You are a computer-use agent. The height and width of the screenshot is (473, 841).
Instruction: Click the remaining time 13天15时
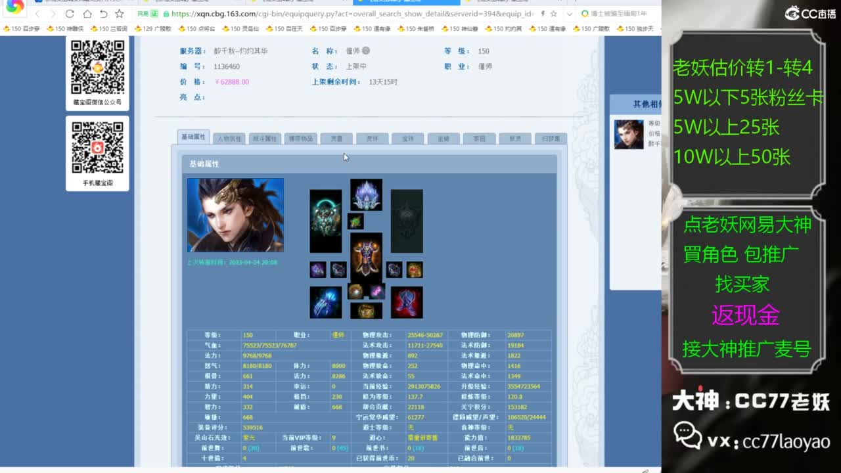(383, 82)
